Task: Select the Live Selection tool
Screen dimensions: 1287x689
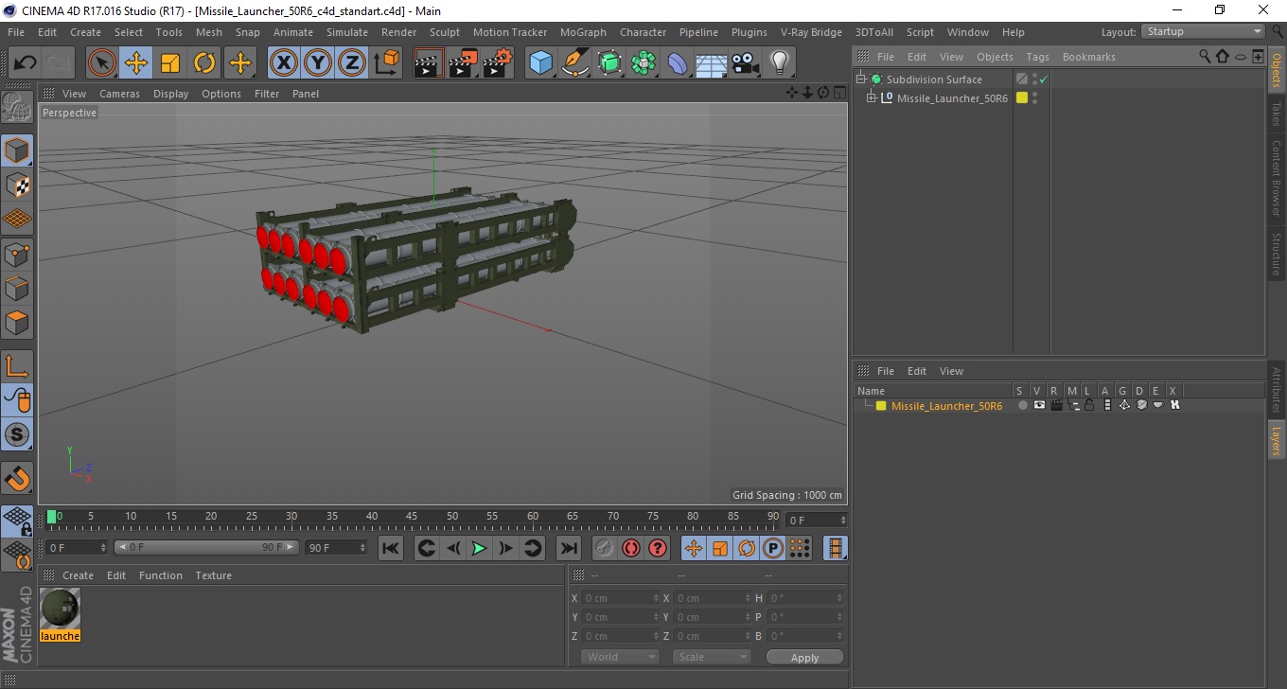Action: [x=102, y=63]
